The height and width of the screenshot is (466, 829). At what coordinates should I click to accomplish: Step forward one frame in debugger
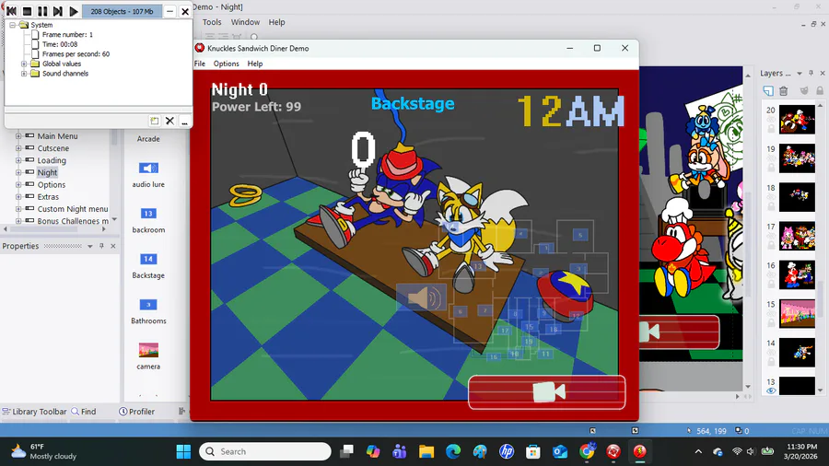[x=58, y=11]
